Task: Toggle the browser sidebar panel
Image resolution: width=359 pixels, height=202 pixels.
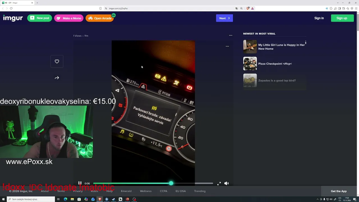Action: point(339,8)
